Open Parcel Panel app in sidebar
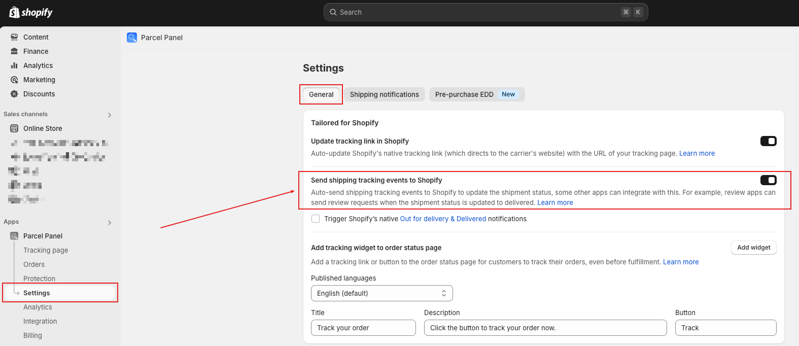 click(x=43, y=236)
